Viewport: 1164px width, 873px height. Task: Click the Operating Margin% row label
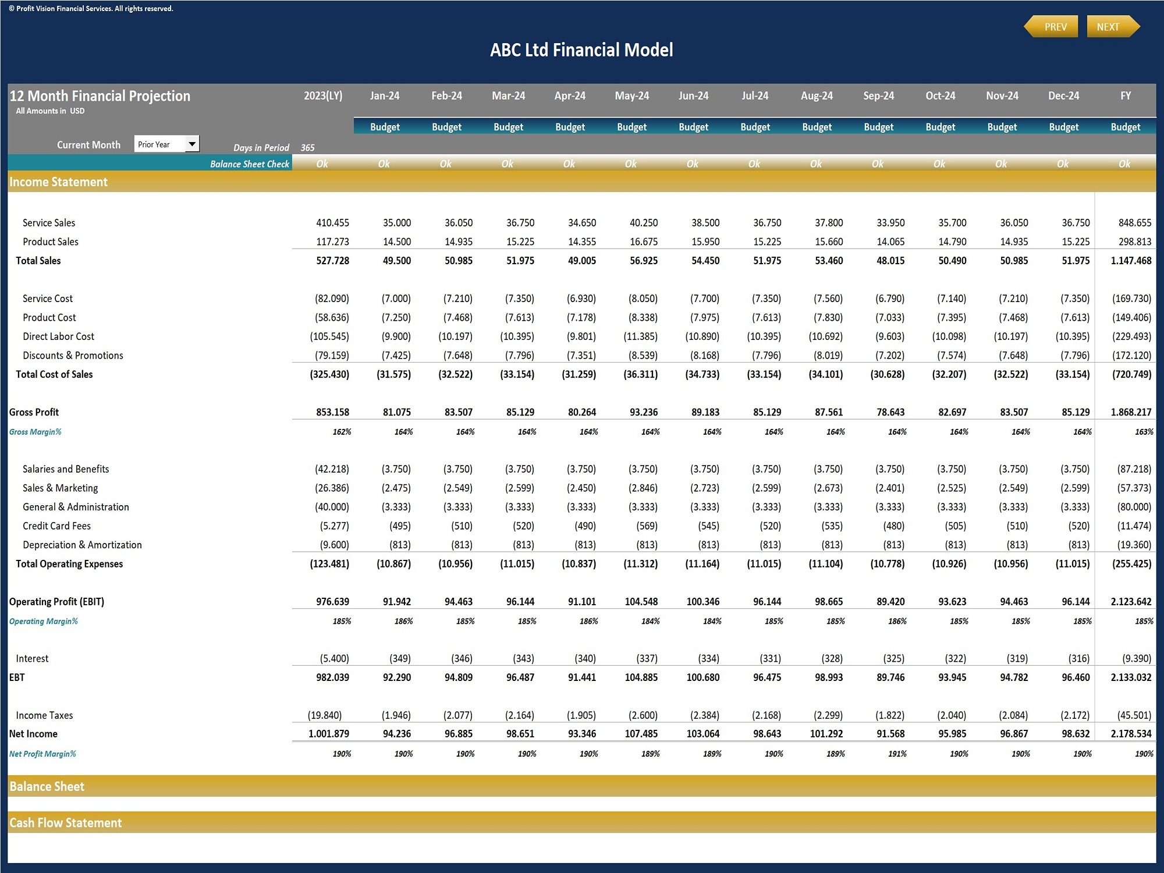(x=43, y=622)
